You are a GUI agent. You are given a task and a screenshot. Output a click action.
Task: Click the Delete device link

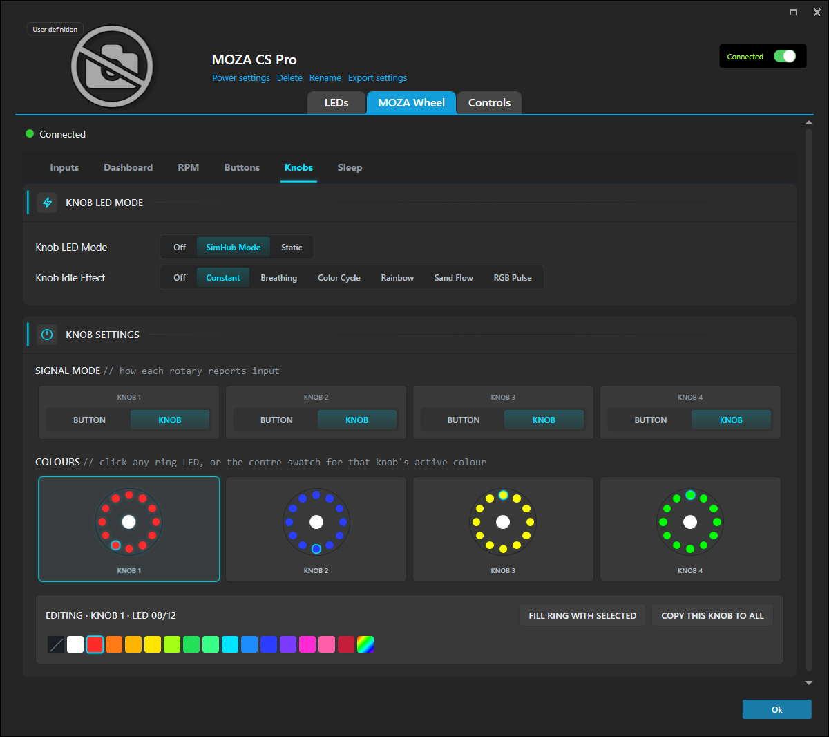289,78
